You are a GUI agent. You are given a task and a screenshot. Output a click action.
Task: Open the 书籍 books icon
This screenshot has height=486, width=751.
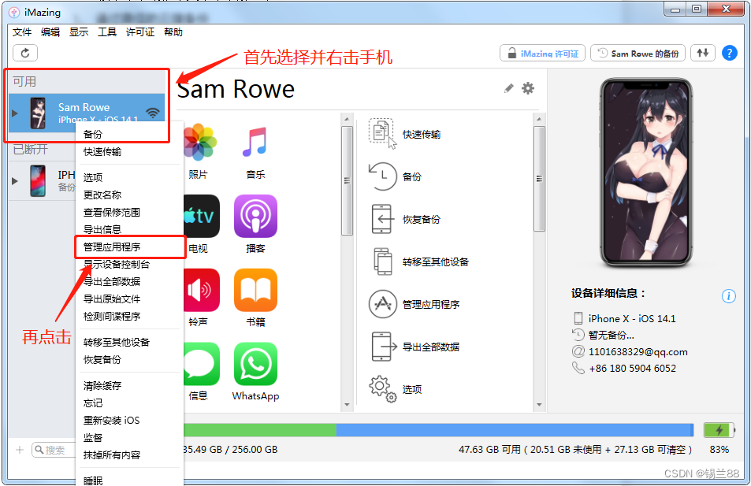pos(255,290)
